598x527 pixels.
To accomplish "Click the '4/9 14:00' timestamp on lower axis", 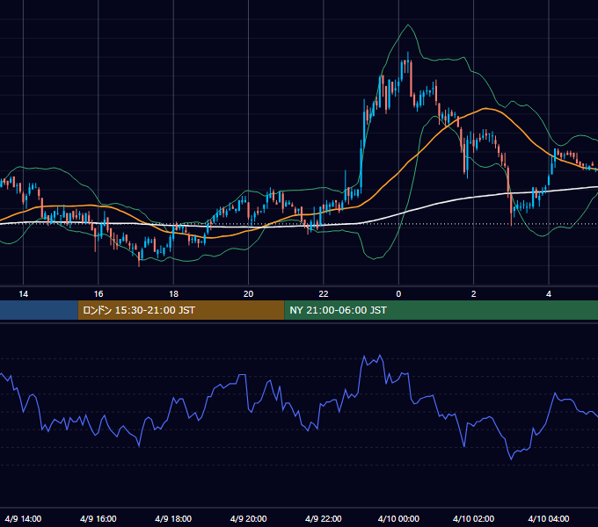I will 23,518.
